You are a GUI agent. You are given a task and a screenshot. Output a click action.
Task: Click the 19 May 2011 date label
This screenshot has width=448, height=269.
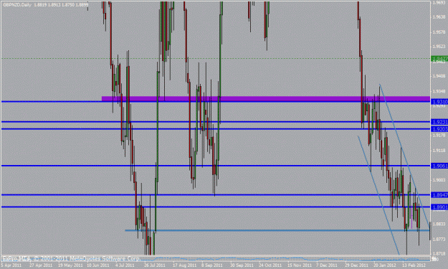coord(70,265)
